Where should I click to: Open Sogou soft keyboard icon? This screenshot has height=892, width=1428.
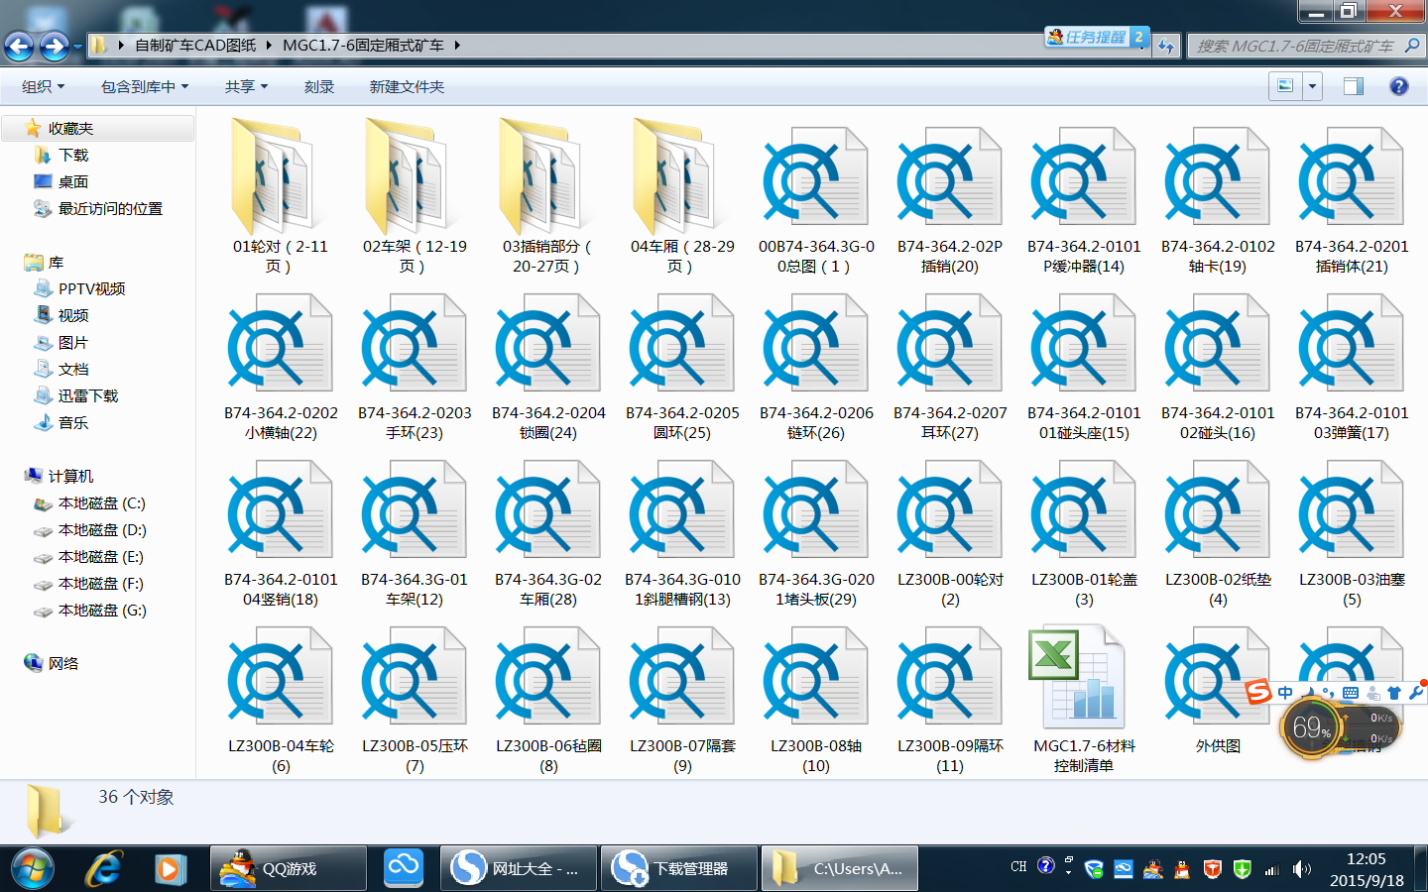(1351, 693)
